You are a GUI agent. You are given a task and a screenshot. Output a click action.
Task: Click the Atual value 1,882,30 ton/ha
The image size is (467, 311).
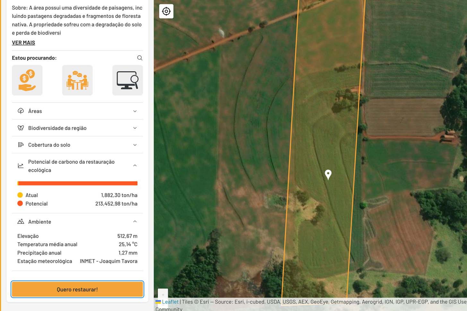[x=119, y=195]
